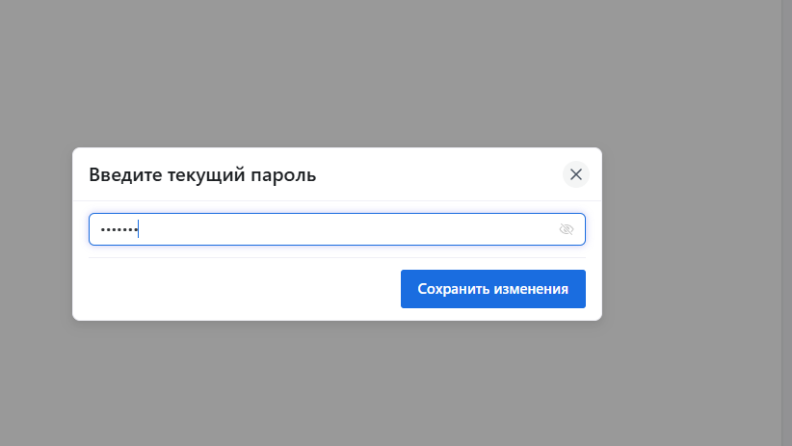
Task: Close the "Введите текущий пароль" dialog
Action: 576,174
